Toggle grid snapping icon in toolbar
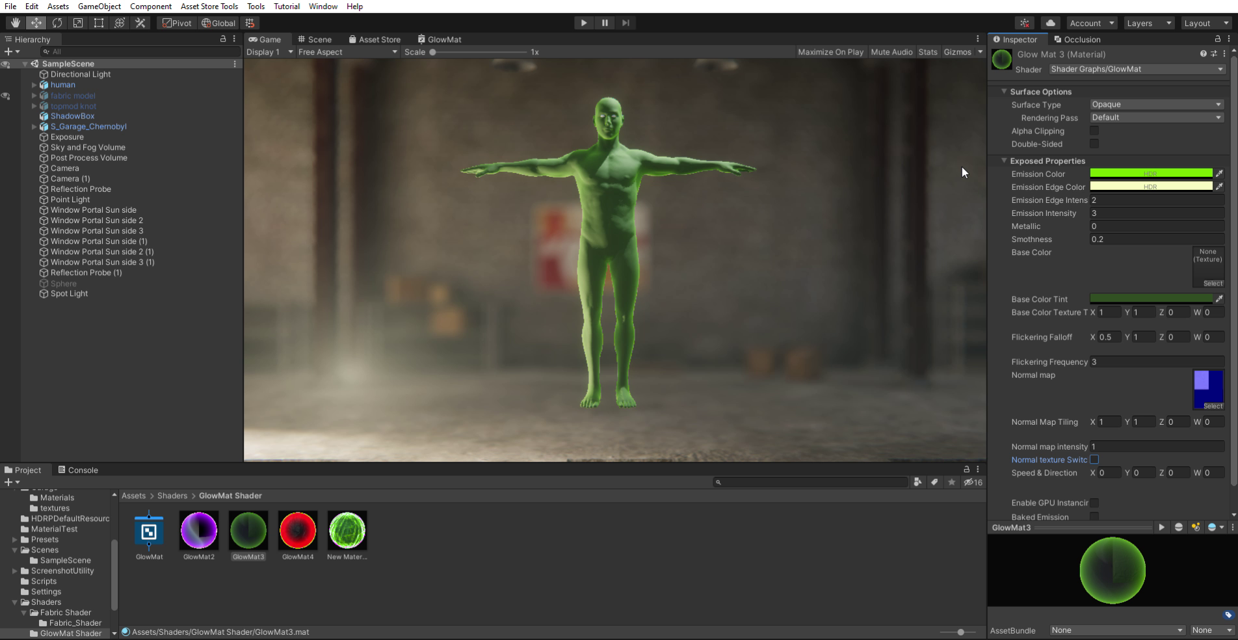This screenshot has width=1238, height=640. point(250,23)
